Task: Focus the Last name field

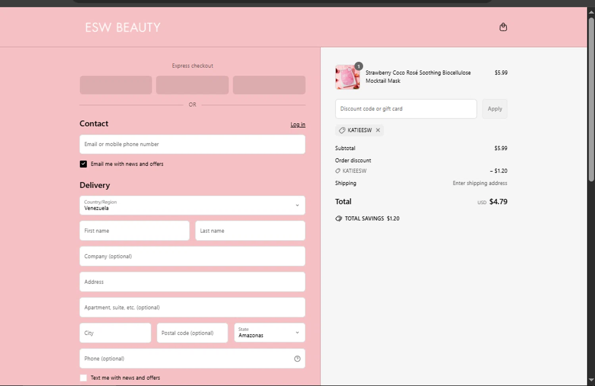Action: 250,231
